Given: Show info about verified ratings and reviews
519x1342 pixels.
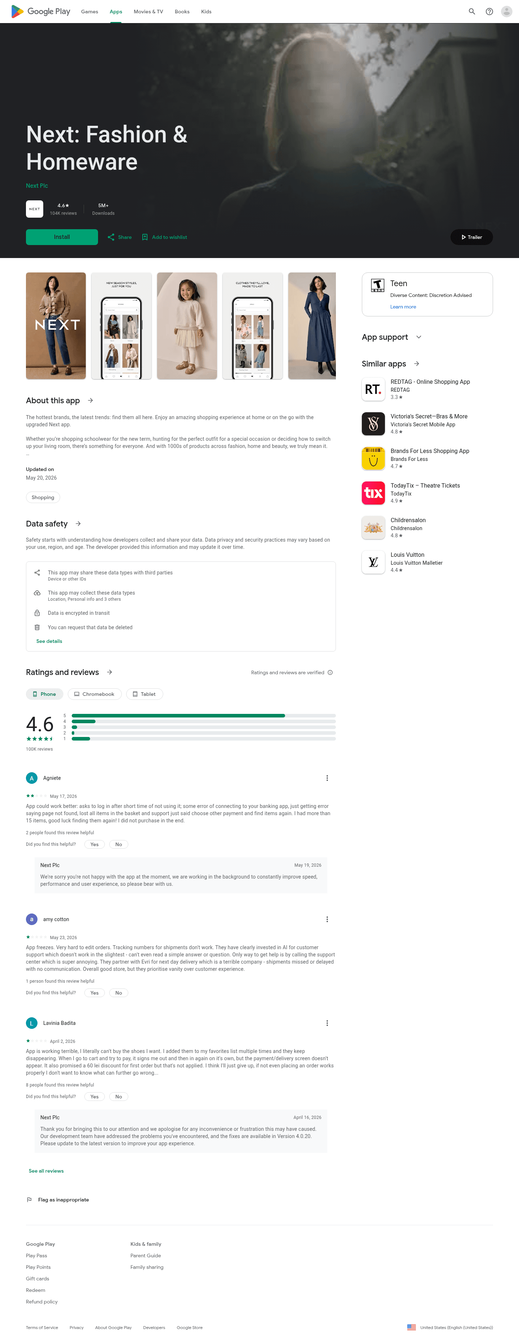Looking at the screenshot, I should click(330, 672).
